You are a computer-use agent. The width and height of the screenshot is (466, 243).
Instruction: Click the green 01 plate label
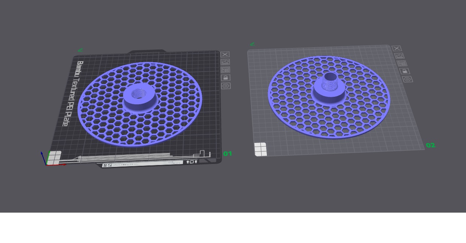(x=228, y=153)
